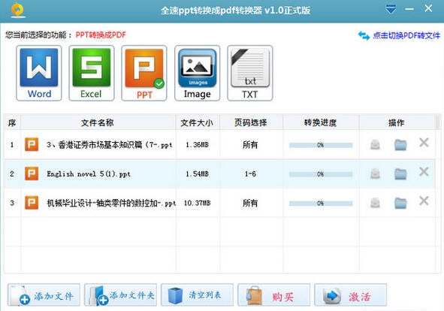Click page selection 1-6 in row 2
This screenshot has width=444, height=311.
[250, 174]
